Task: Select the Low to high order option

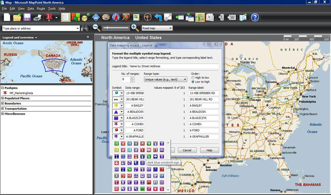Action: click(193, 82)
